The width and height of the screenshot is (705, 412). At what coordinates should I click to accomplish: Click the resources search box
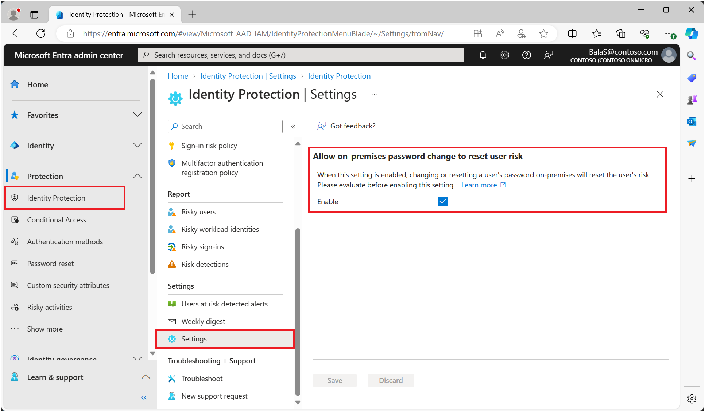click(x=301, y=55)
